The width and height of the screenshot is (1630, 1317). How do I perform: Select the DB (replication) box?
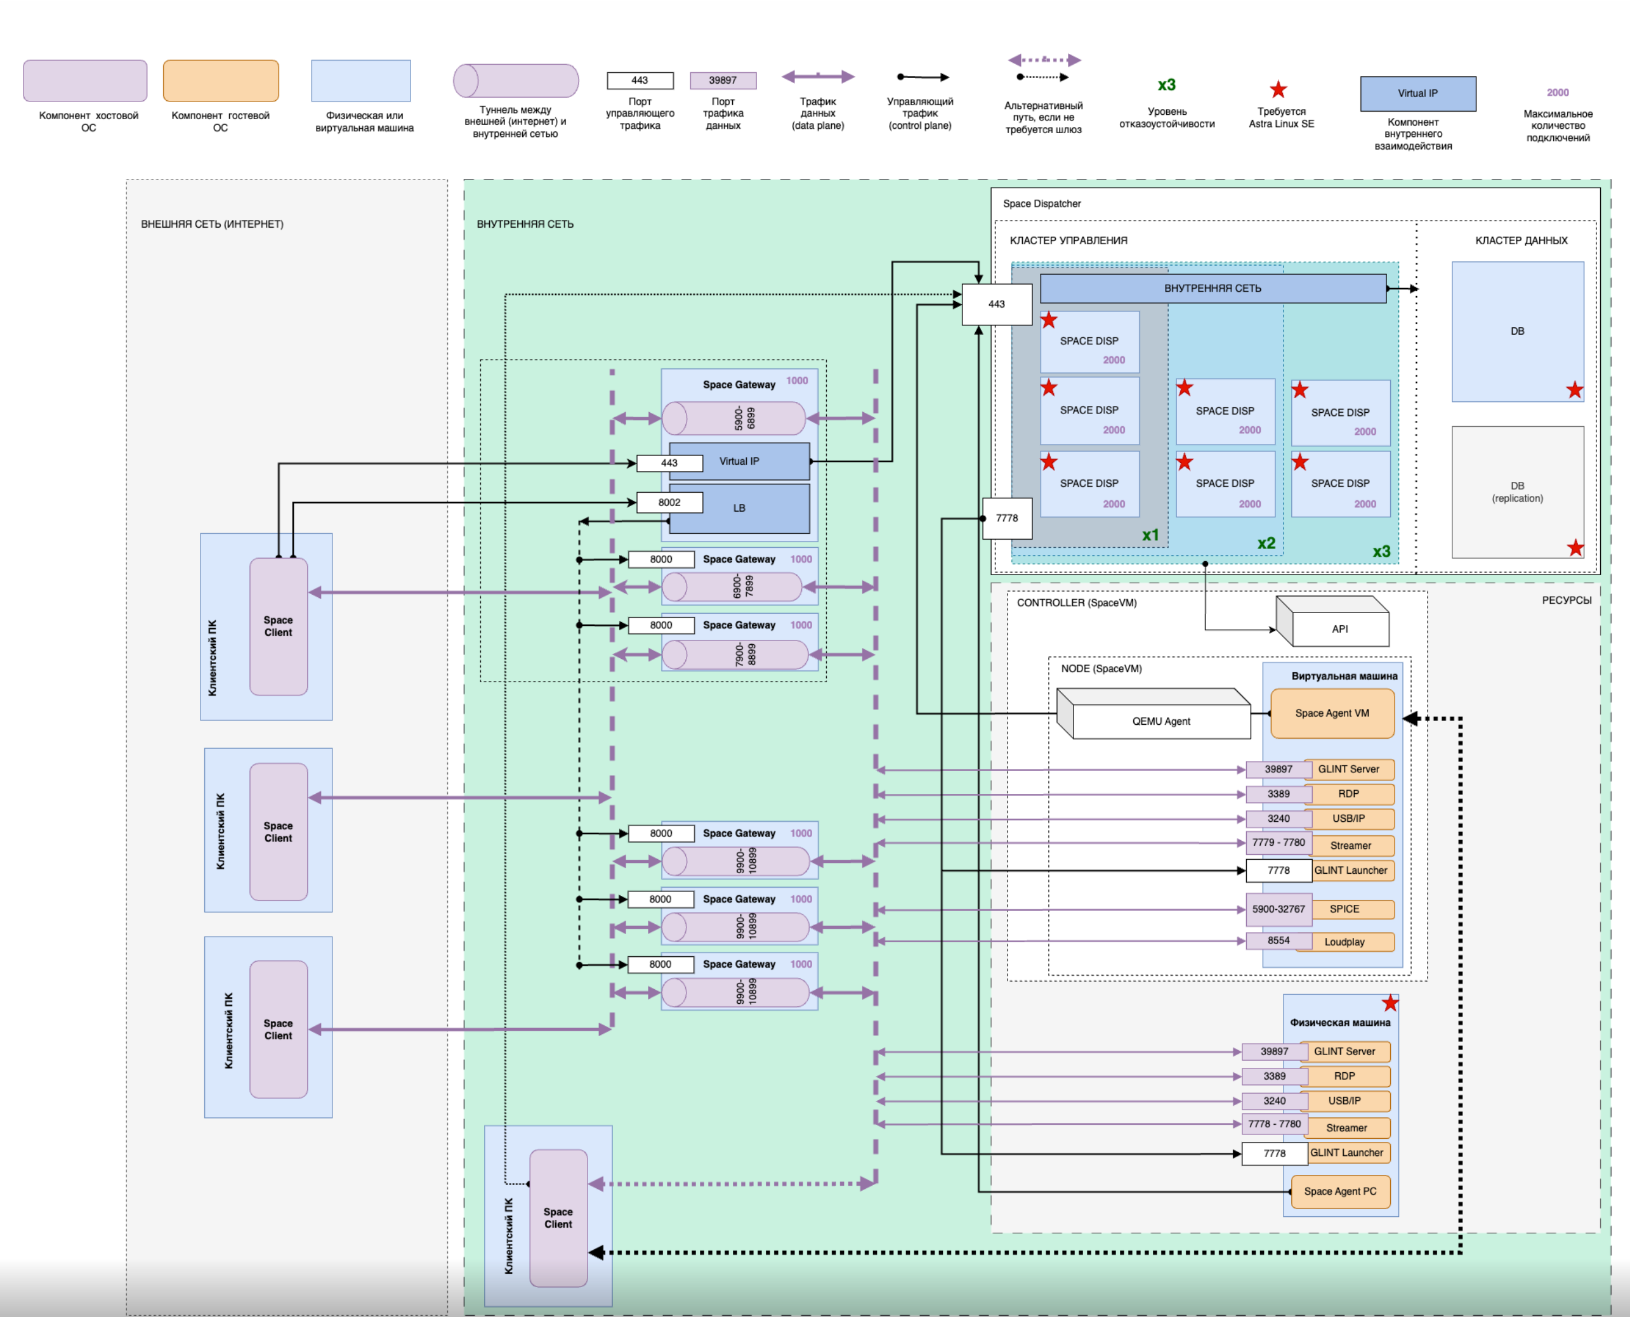coord(1517,491)
